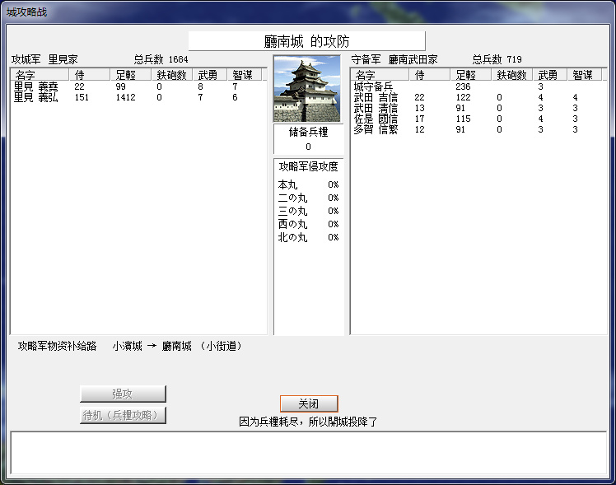Viewport: 616px width, 485px height.
Task: Click the 本丸 invasion entry
Action: pyautogui.click(x=308, y=184)
